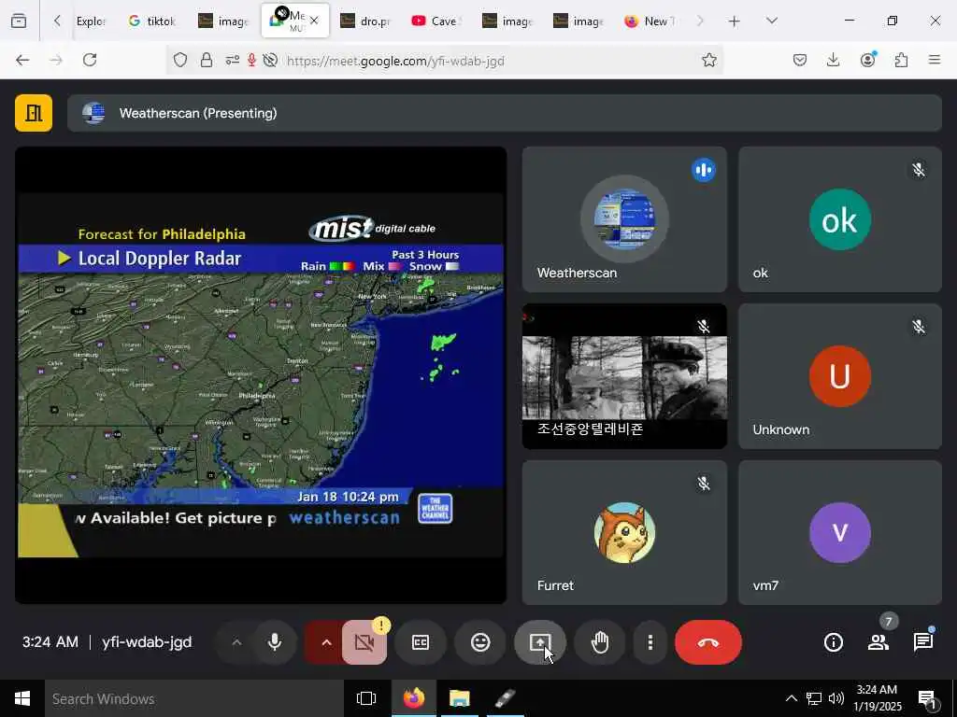Viewport: 957px width, 717px height.
Task: Switch to the Explor tab
Action: pyautogui.click(x=89, y=21)
